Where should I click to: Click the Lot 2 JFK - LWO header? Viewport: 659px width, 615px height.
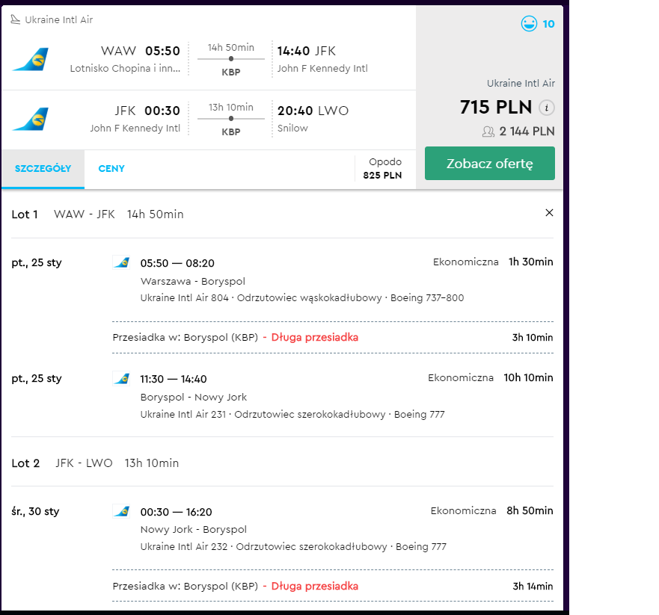[x=95, y=463]
